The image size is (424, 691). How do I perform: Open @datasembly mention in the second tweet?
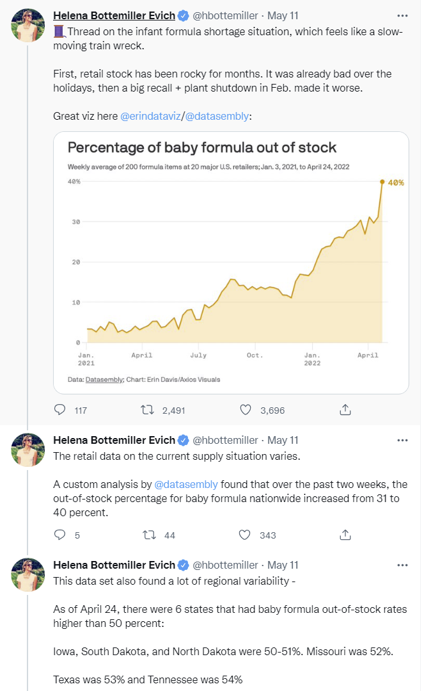pos(186,484)
